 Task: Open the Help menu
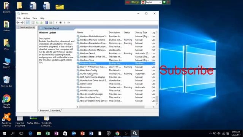pyautogui.click(x=42, y=18)
